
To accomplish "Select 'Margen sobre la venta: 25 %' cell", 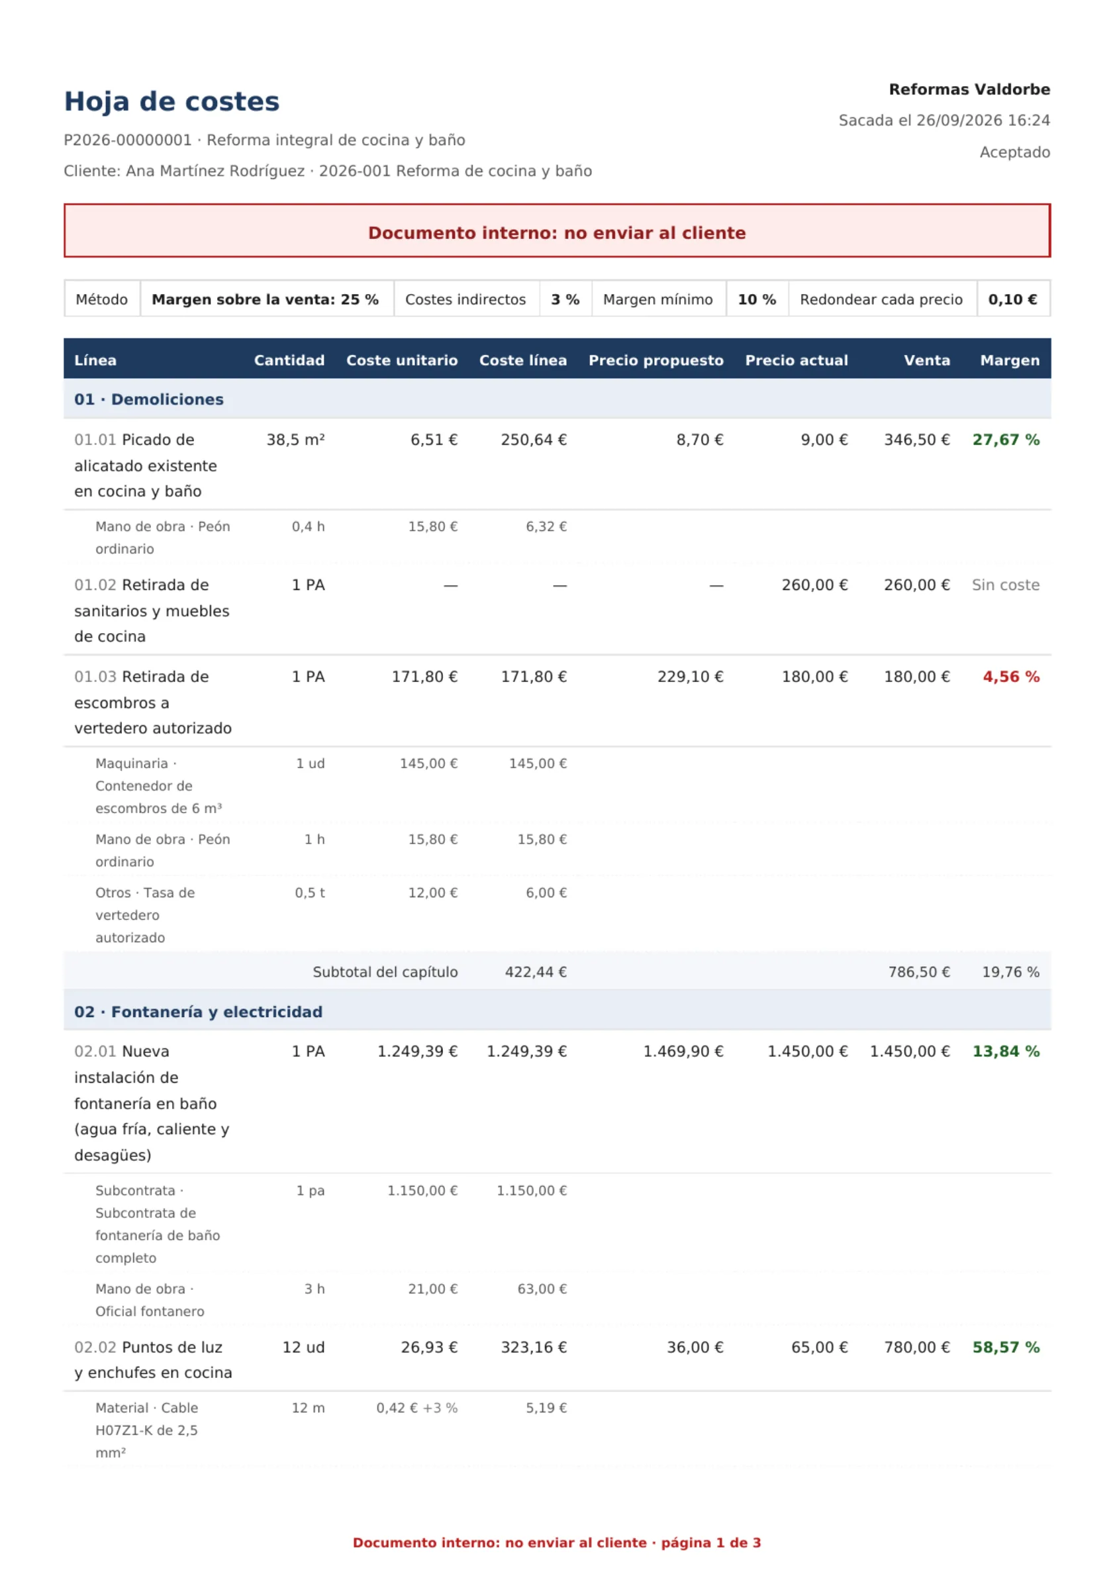I will pyautogui.click(x=266, y=299).
